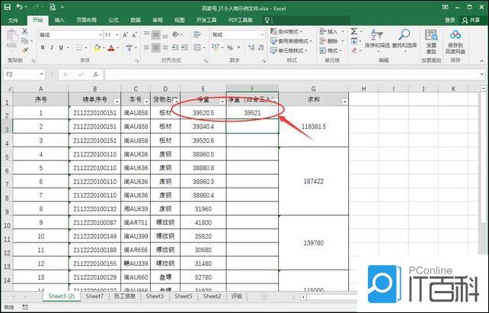
Task: Click the 共享 share button
Action: pos(471,21)
